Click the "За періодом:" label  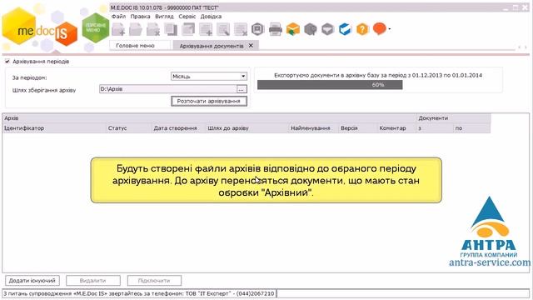pos(30,77)
